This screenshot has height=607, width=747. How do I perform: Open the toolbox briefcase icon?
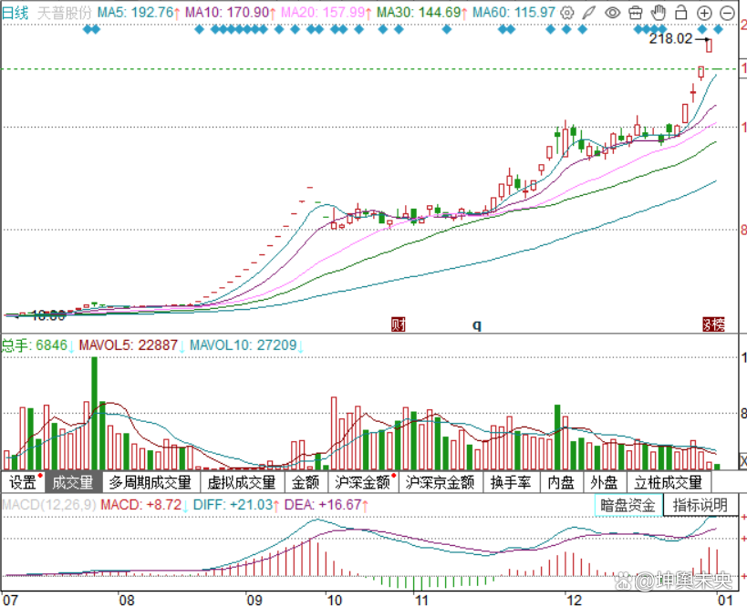click(x=635, y=14)
